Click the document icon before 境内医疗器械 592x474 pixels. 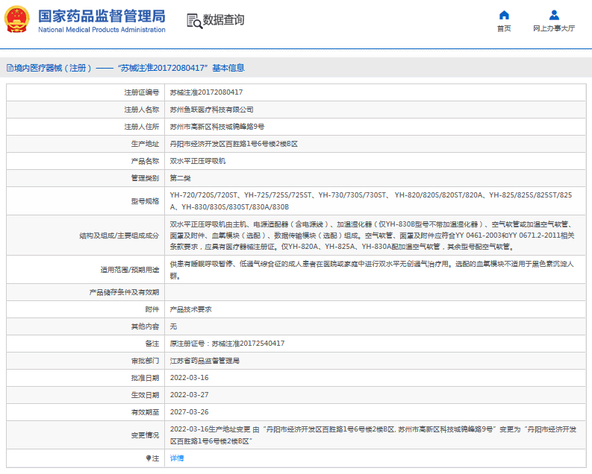coord(10,68)
